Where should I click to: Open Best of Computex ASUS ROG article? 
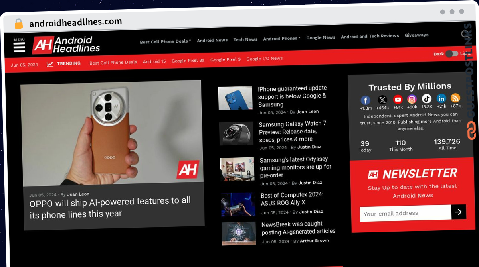(x=292, y=199)
